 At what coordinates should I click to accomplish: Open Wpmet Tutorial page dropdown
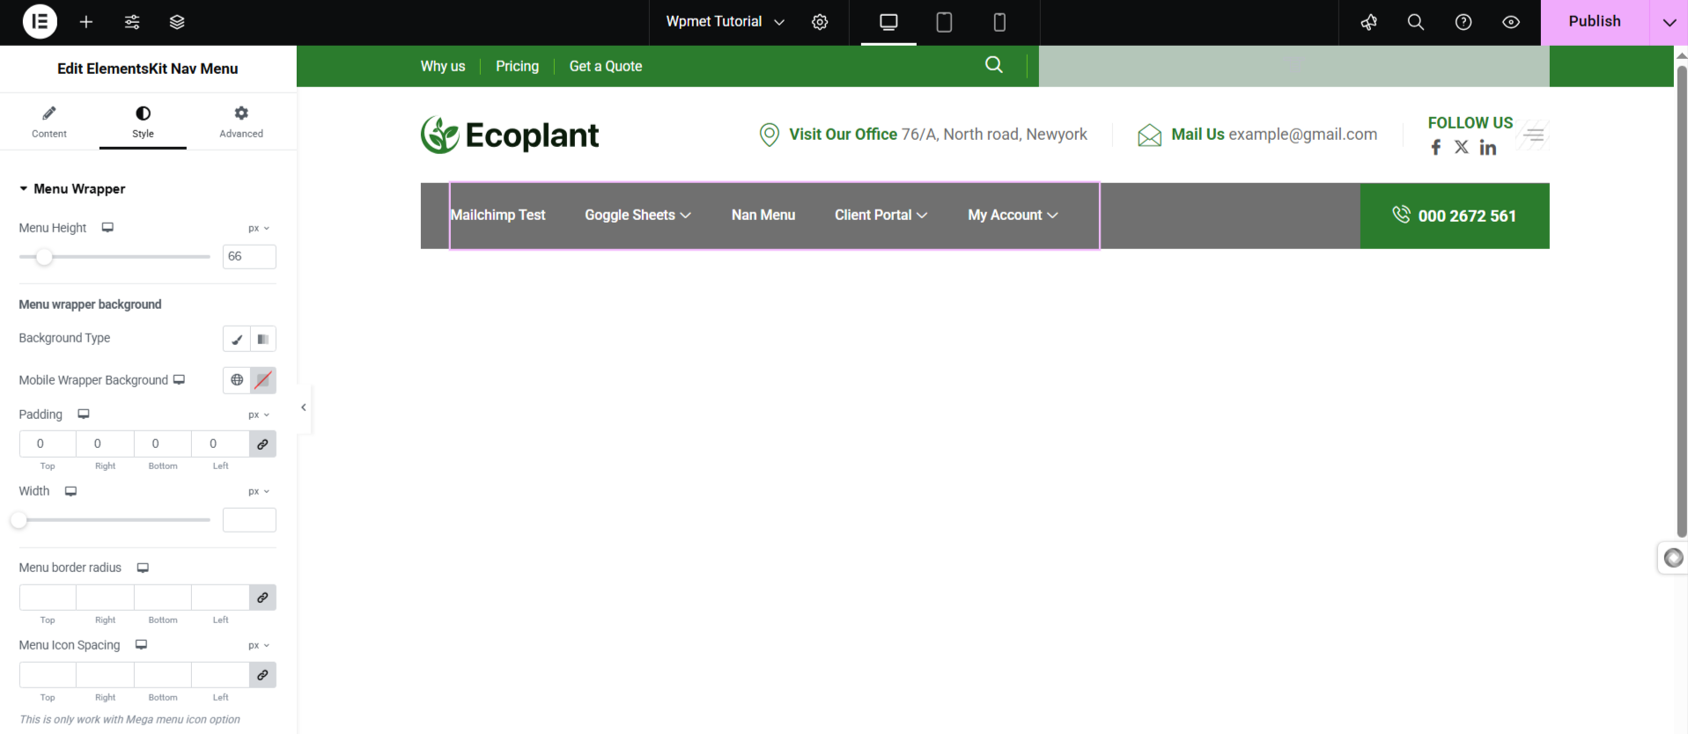pos(725,22)
